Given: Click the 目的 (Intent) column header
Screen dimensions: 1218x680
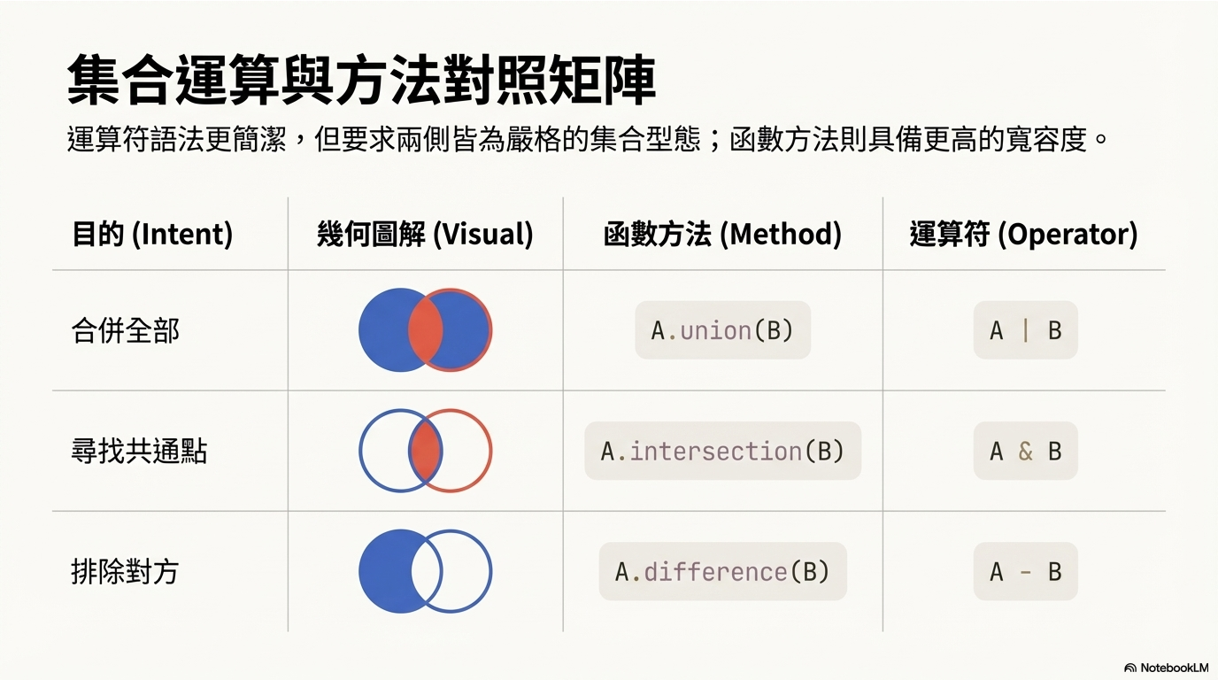Looking at the screenshot, I should [x=152, y=235].
